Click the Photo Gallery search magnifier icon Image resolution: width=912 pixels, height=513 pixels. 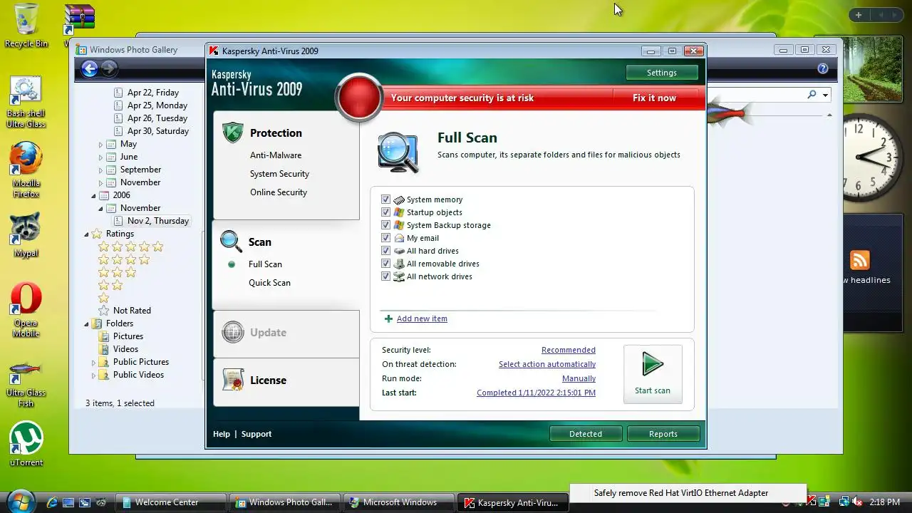coord(812,95)
